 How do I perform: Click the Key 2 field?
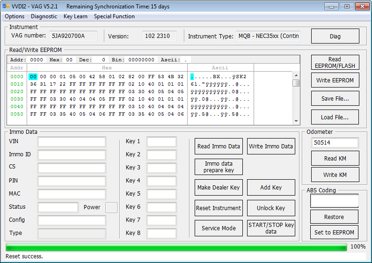tap(161, 155)
